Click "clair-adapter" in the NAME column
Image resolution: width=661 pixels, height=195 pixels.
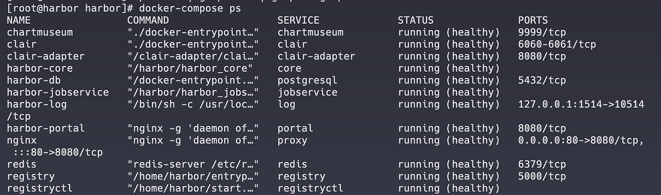point(45,56)
